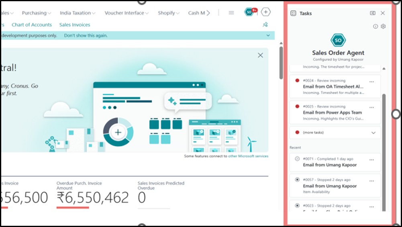This screenshot has height=227, width=402.
Task: Expand the more tasks row chevron
Action: (373, 133)
